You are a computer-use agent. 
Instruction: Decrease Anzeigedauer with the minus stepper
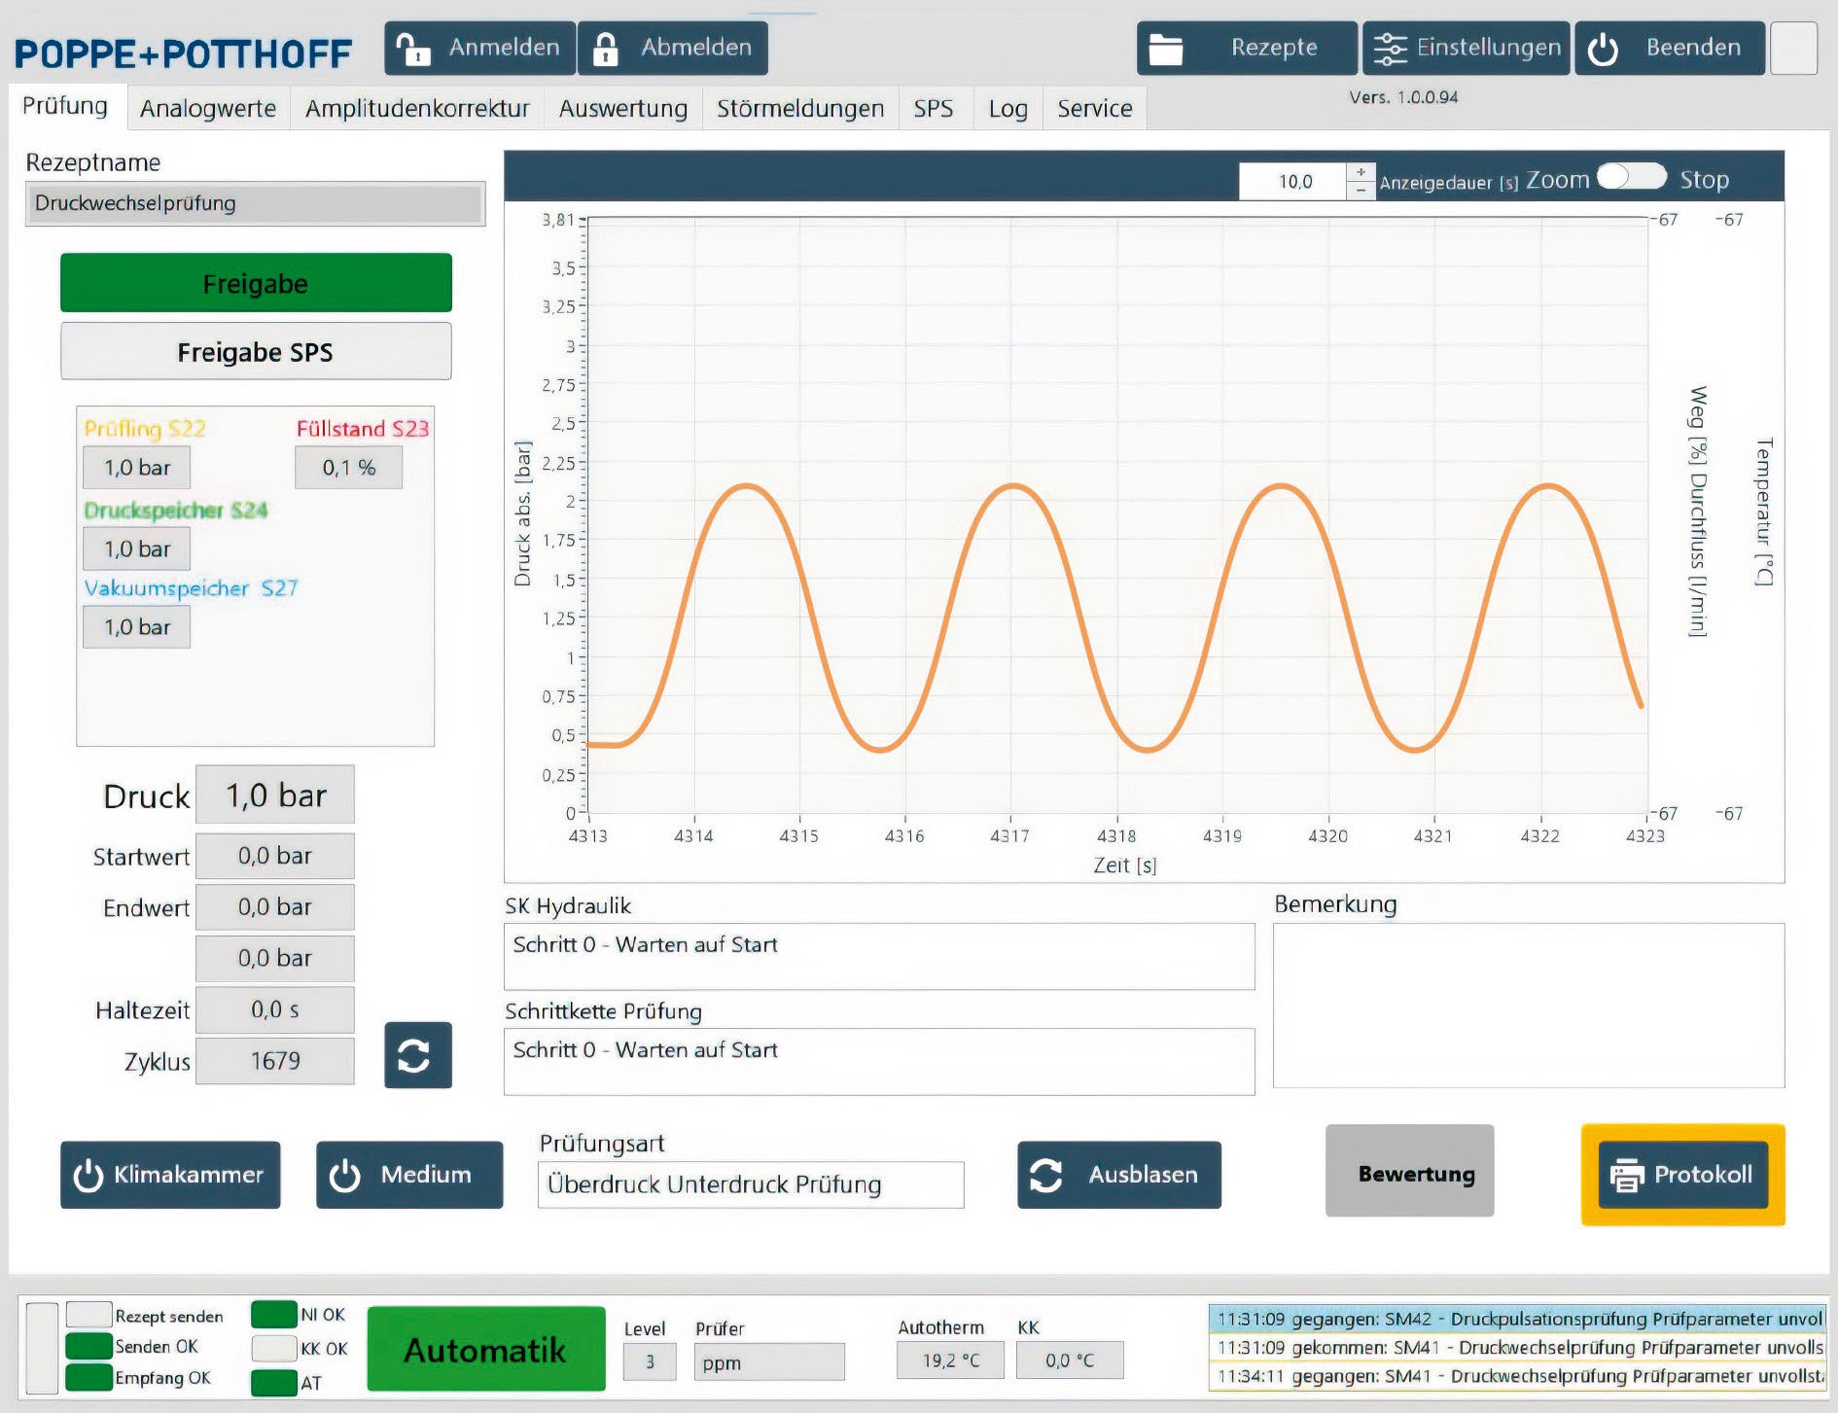point(1360,190)
